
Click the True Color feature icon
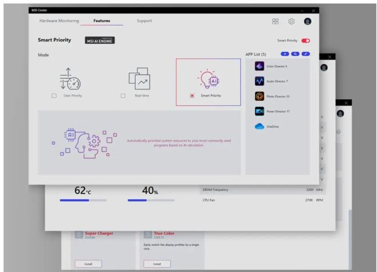(x=148, y=235)
